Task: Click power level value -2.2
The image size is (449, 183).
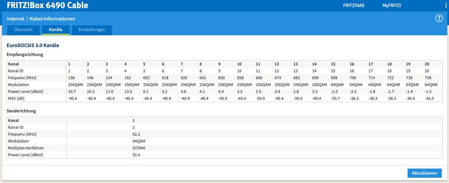Action: click(x=353, y=91)
